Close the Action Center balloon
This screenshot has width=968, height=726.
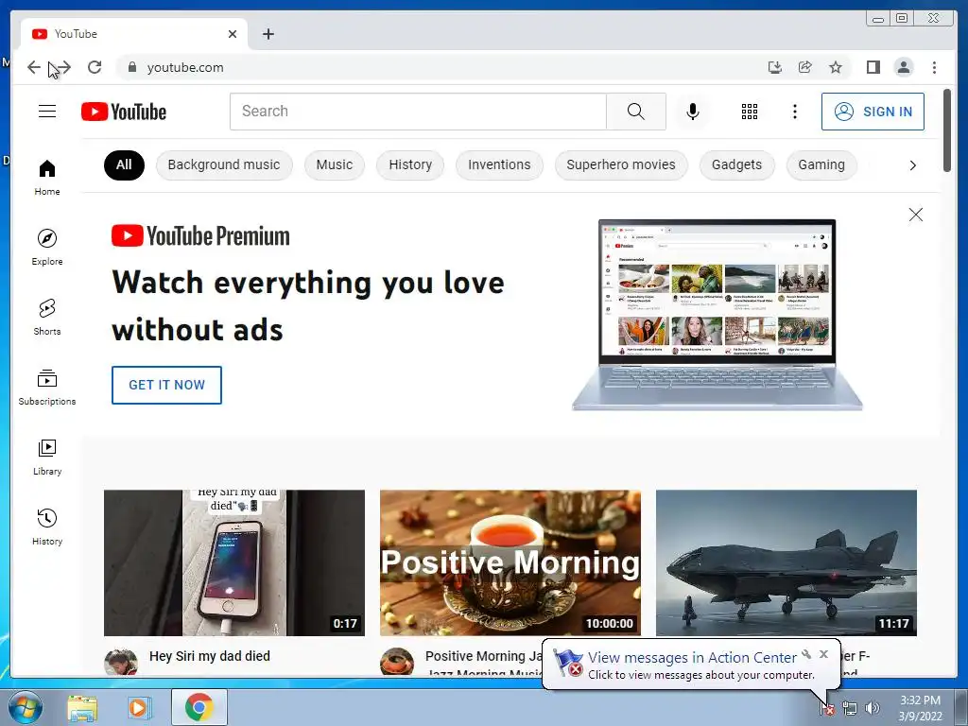point(823,654)
